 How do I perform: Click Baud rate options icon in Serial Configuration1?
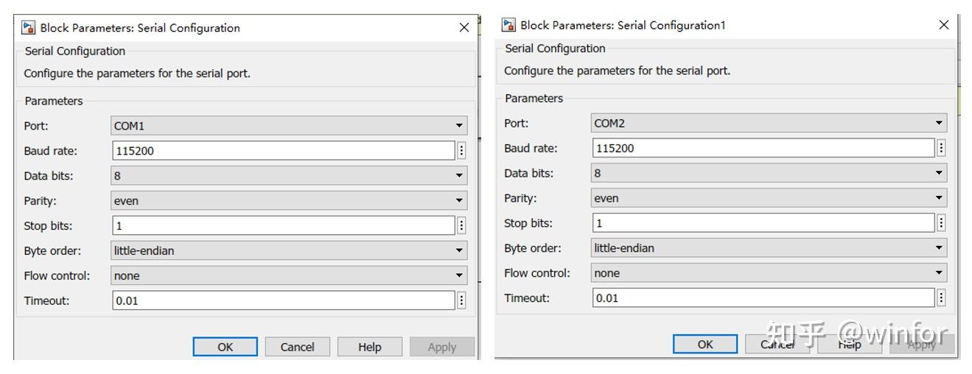942,148
